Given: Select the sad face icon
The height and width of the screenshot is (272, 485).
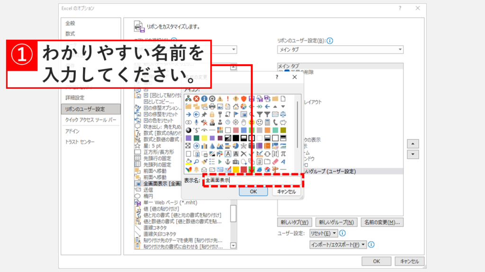Looking at the screenshot, I should [x=260, y=122].
